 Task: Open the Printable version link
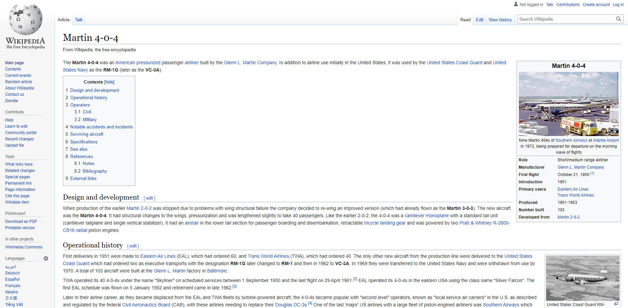tap(20, 228)
